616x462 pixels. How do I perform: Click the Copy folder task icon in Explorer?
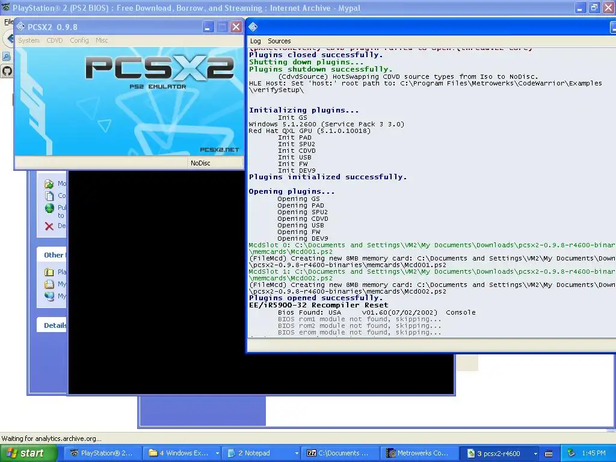[49, 196]
